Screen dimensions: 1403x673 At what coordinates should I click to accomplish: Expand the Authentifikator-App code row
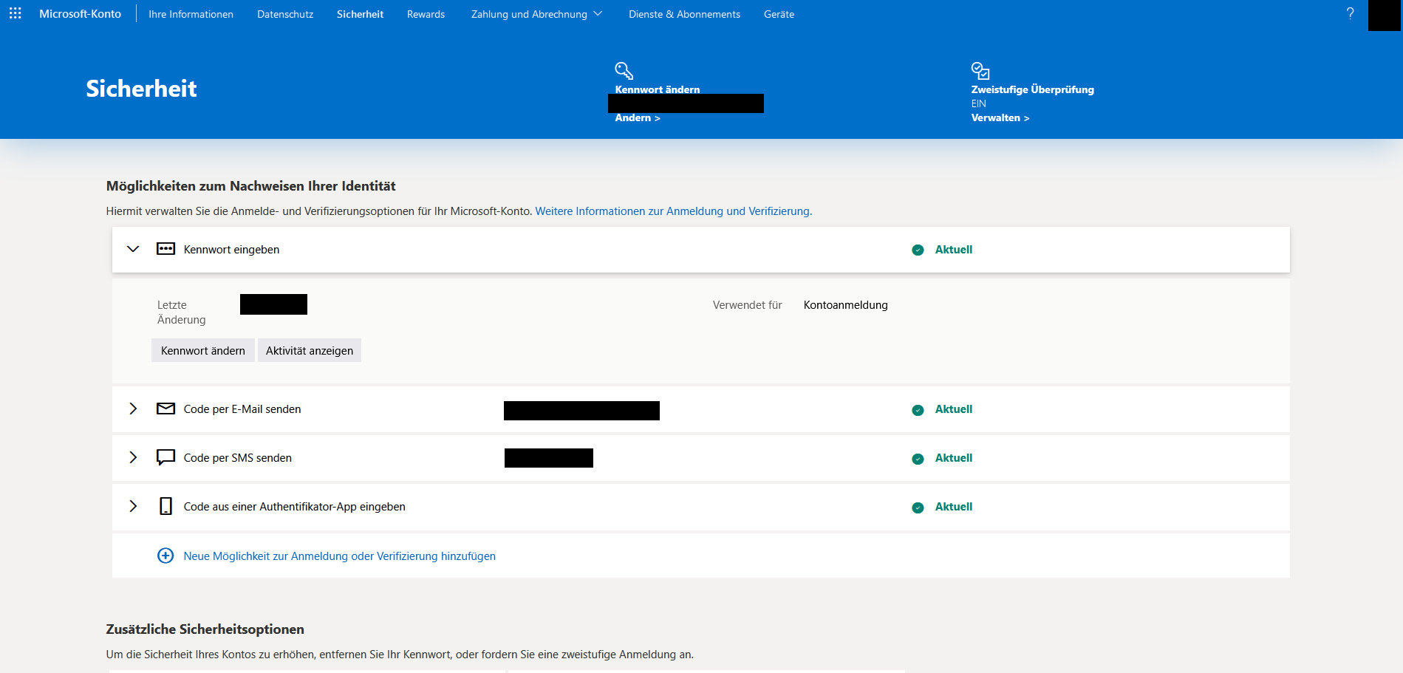133,506
